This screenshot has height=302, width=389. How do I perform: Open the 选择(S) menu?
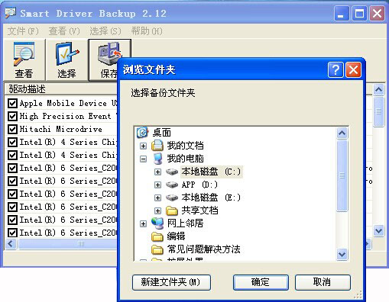coord(105,31)
